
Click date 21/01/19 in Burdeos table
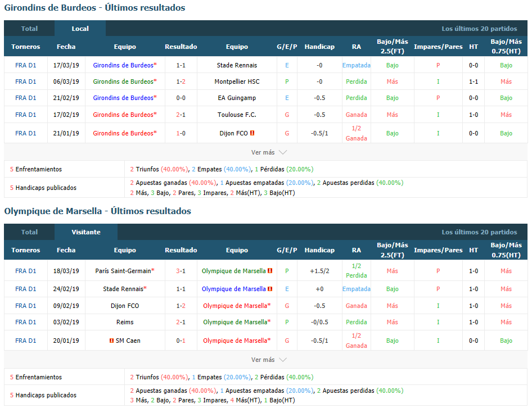[x=66, y=133]
